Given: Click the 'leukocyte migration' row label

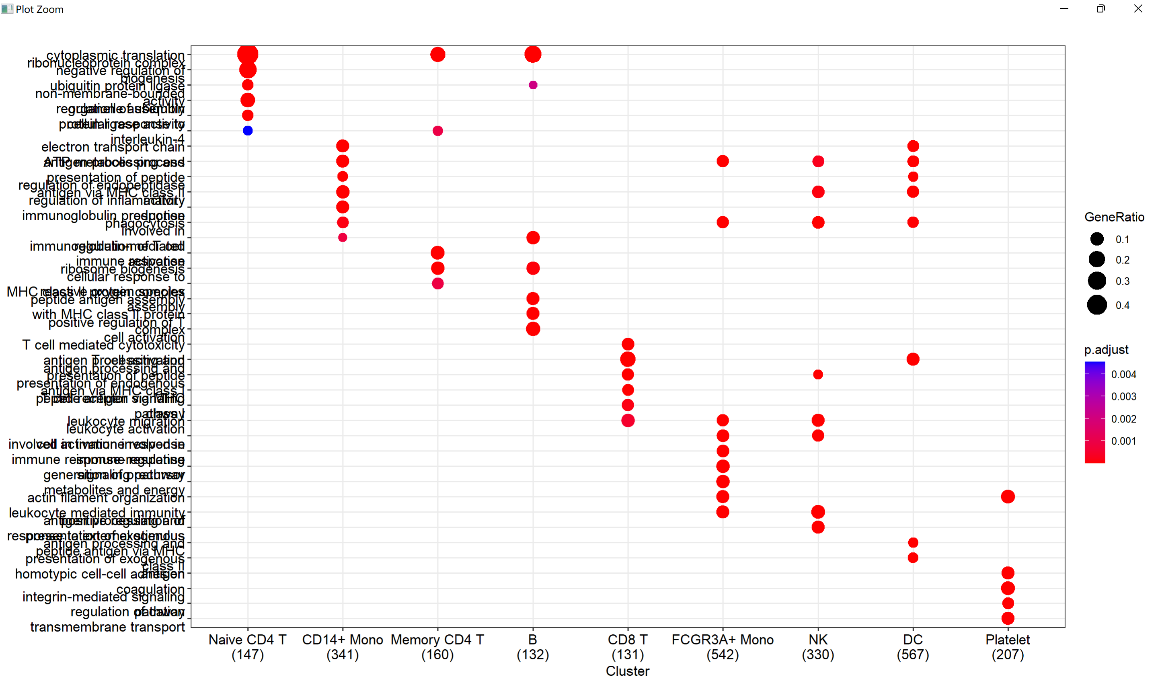Looking at the screenshot, I should 125,421.
